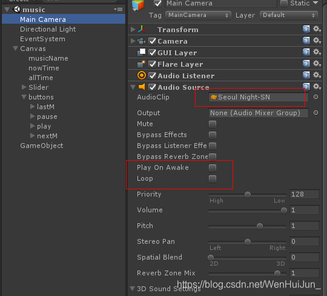Open the Flare Layer gear menu

pyautogui.click(x=317, y=64)
